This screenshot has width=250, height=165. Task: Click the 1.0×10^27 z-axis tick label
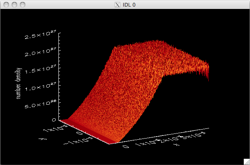point(40,87)
